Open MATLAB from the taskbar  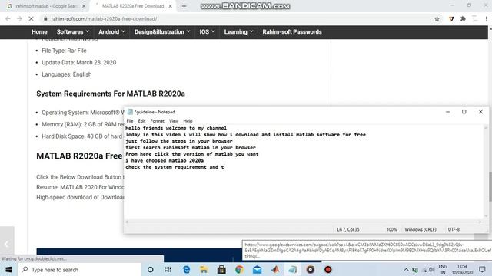(x=275, y=270)
